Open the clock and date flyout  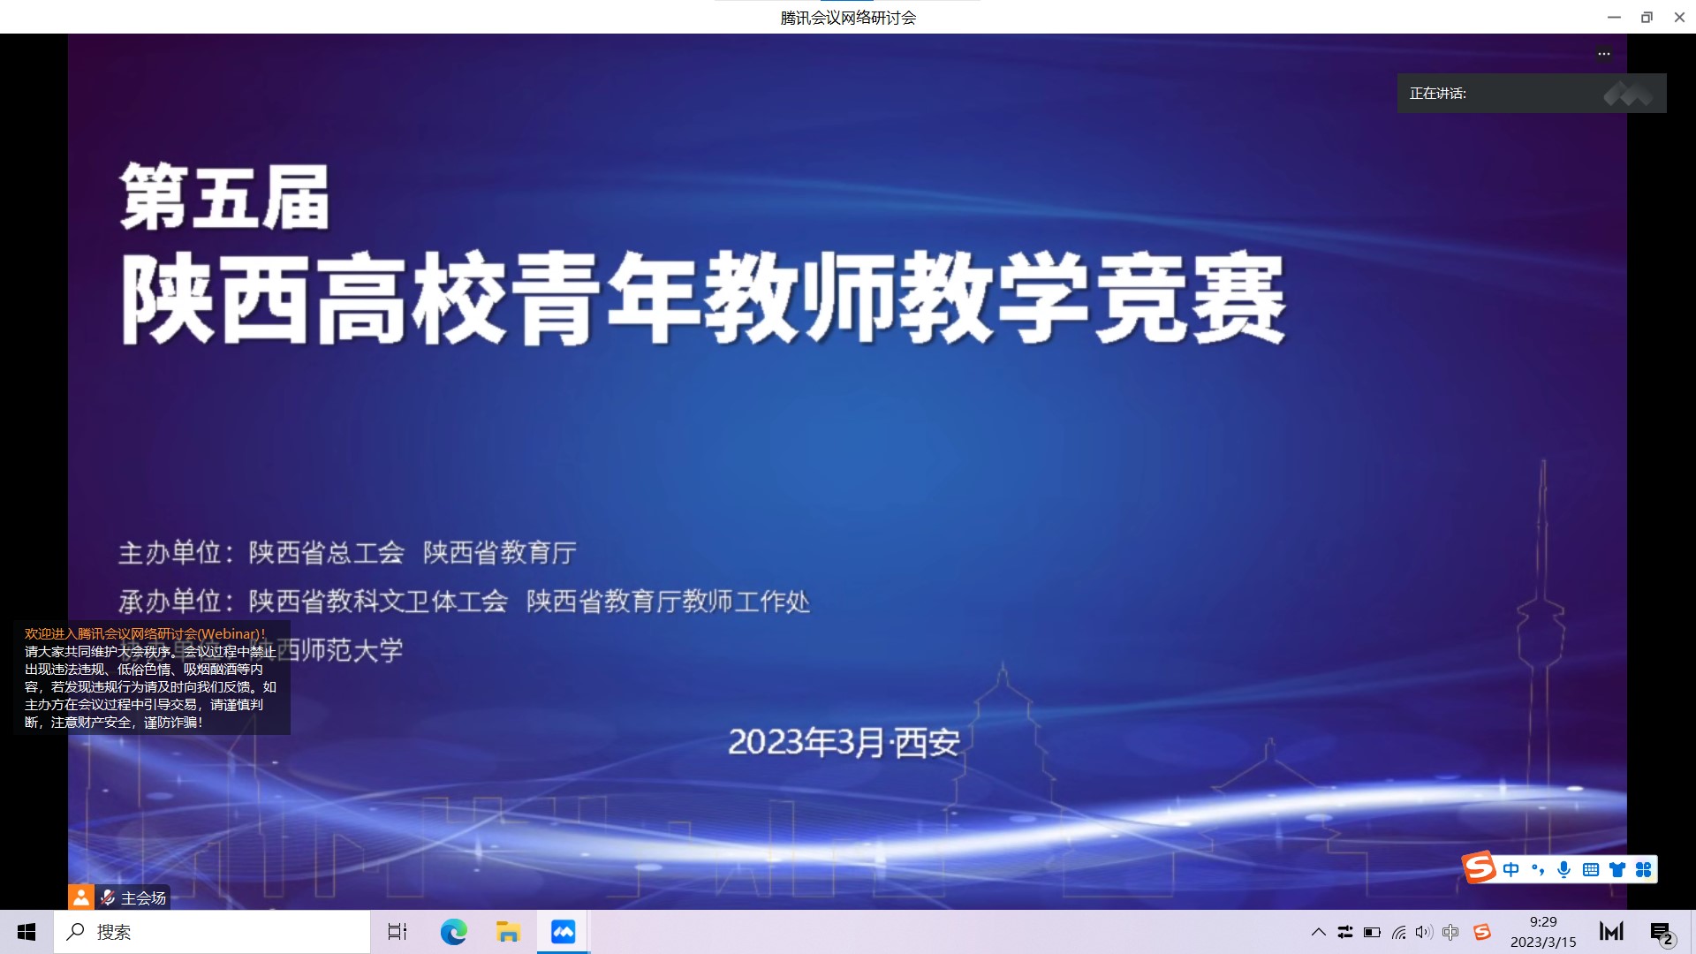1543,932
